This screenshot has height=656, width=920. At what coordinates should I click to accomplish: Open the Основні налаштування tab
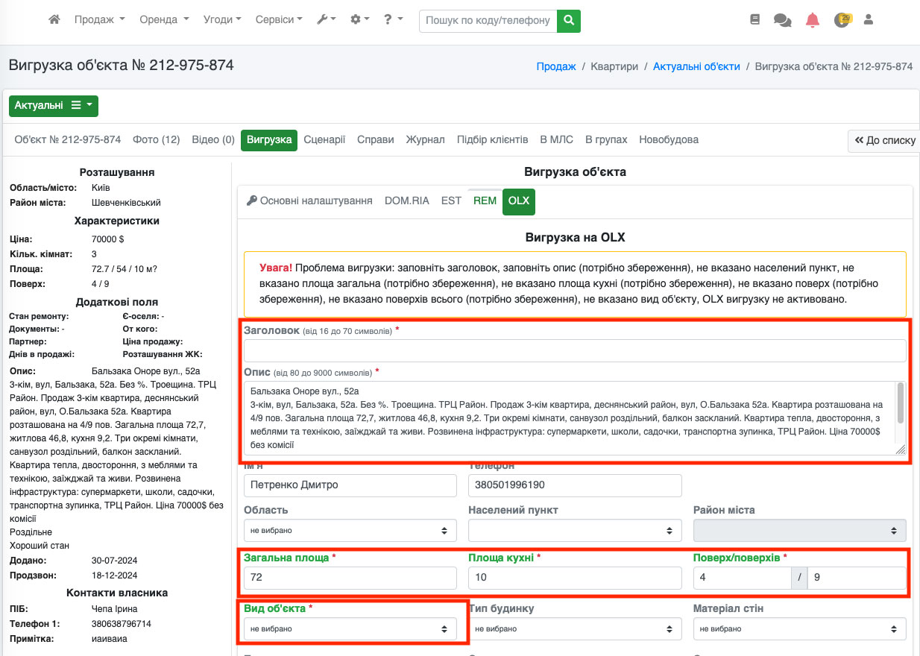pyautogui.click(x=309, y=201)
